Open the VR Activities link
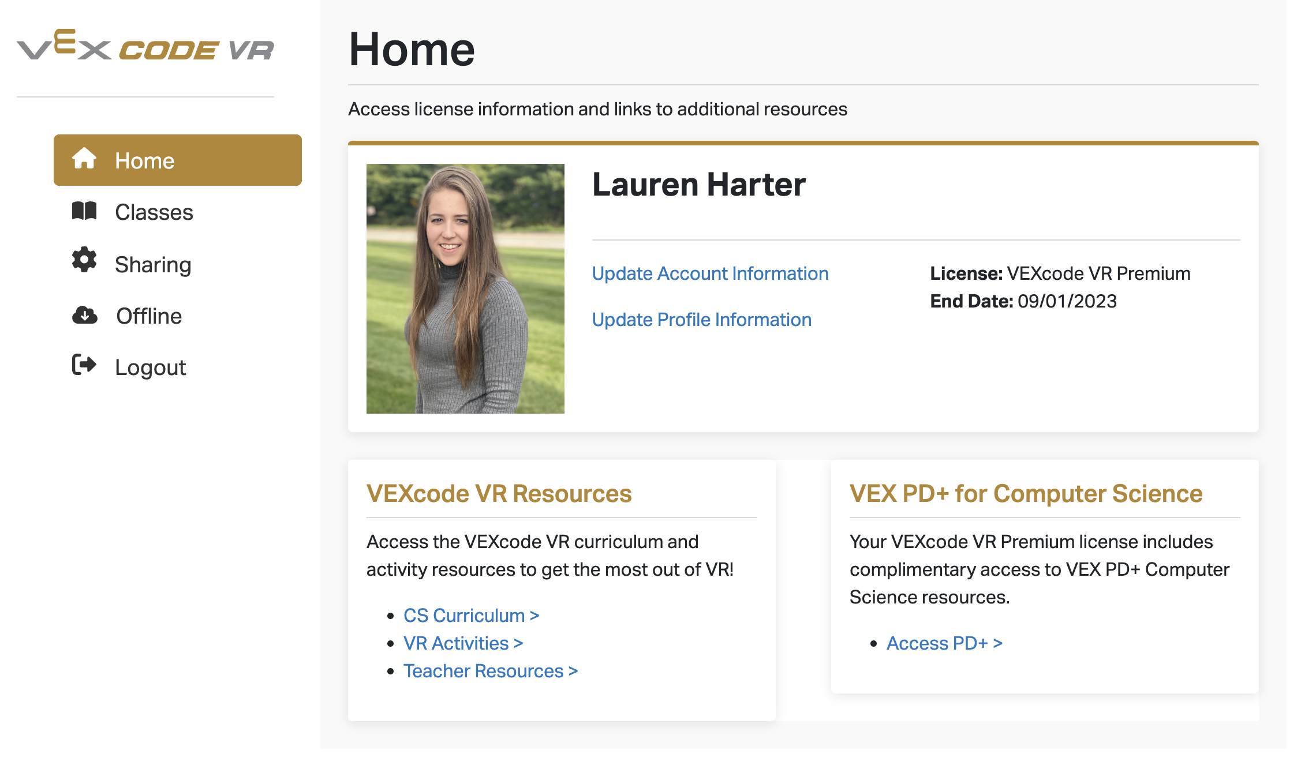 tap(463, 643)
